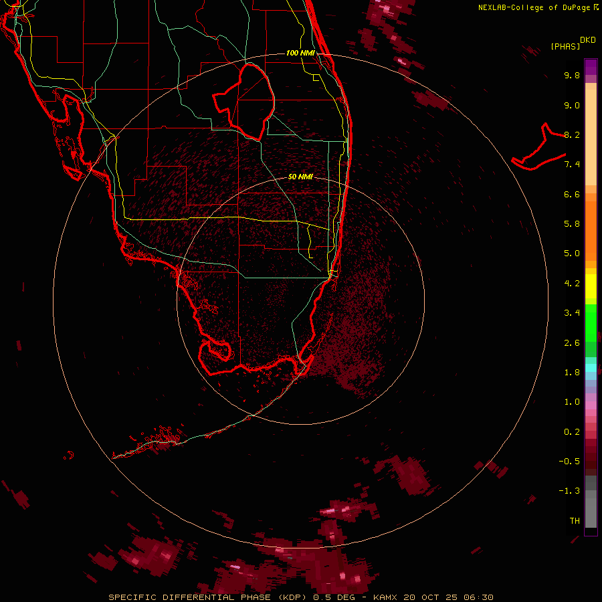Pick the yellow segment of the color bar
This screenshot has width=602, height=602.
point(591,286)
